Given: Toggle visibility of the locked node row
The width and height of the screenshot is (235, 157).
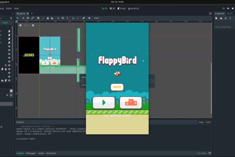Looking at the screenshot, I should coord(9,69).
